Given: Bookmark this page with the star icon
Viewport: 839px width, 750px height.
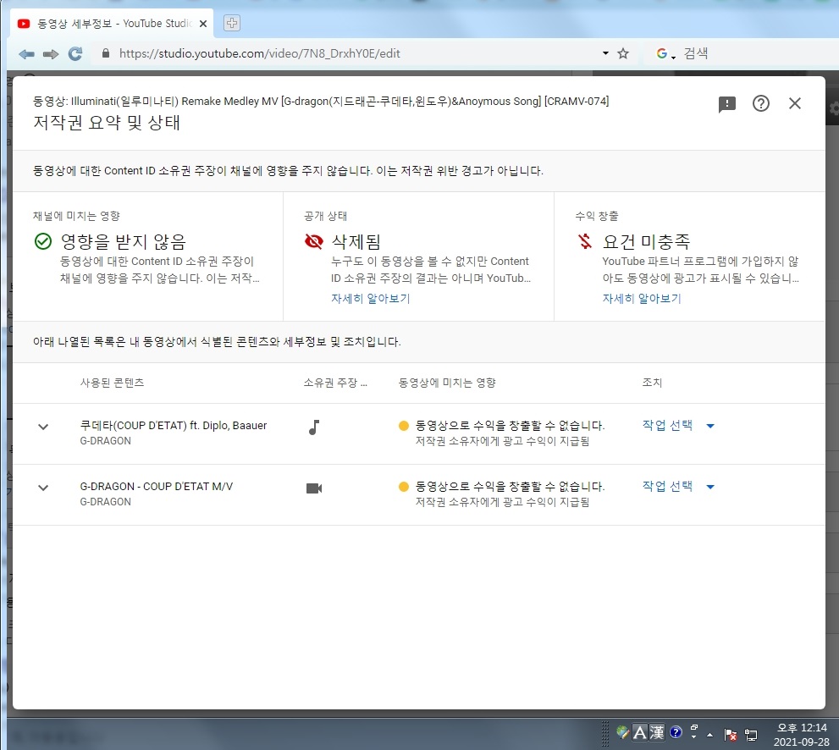Looking at the screenshot, I should [x=623, y=53].
